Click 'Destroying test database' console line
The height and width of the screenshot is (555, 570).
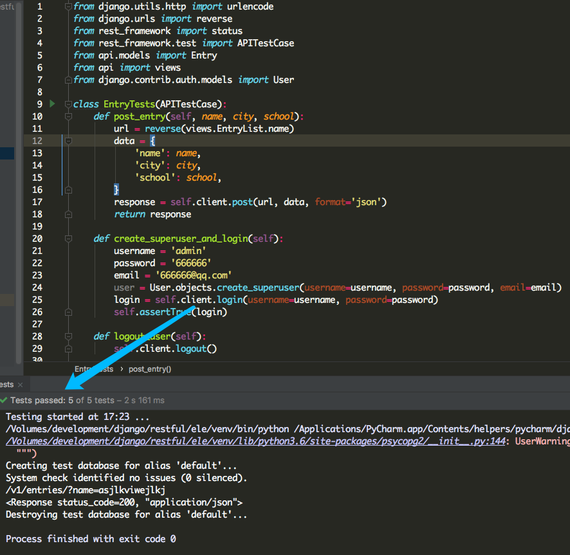click(126, 514)
